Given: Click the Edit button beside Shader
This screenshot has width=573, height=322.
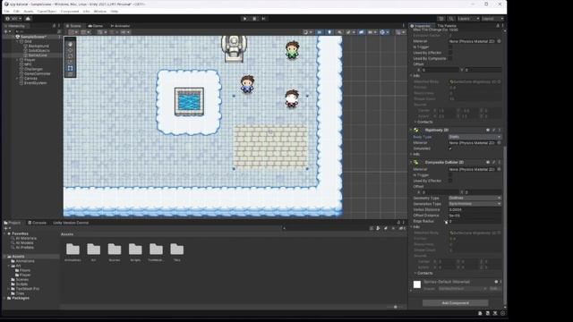Looking at the screenshot, I should [x=494, y=289].
